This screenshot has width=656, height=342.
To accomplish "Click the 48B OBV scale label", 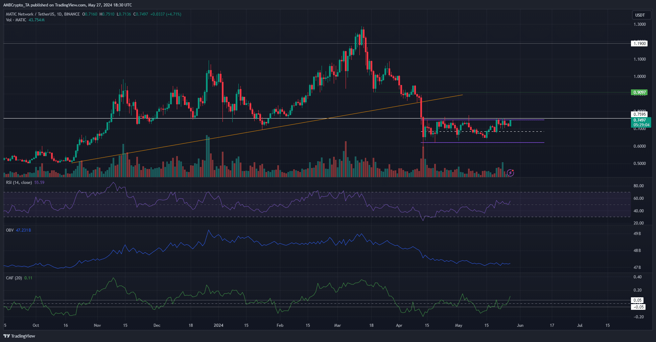I will (x=637, y=251).
